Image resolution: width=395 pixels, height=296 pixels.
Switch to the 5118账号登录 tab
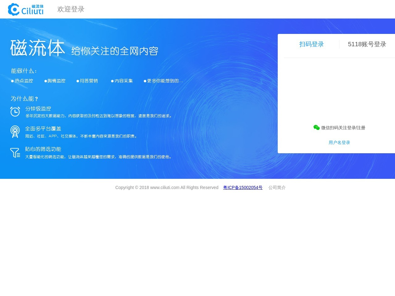click(x=367, y=44)
